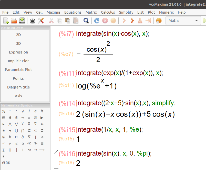Save the worksheet via the toolbar icon

[x=22, y=21]
